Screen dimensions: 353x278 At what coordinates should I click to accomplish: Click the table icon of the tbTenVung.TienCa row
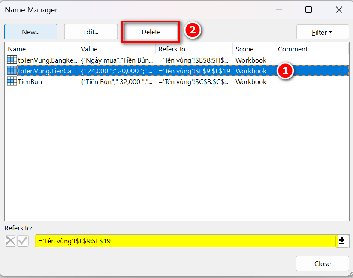pos(12,71)
